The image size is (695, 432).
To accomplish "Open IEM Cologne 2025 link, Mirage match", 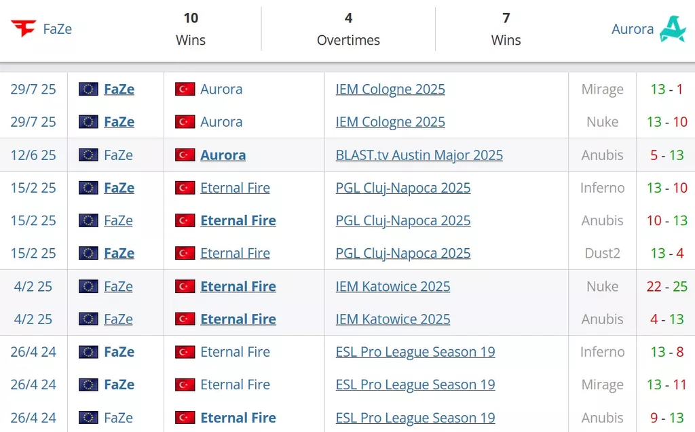I will coord(390,89).
